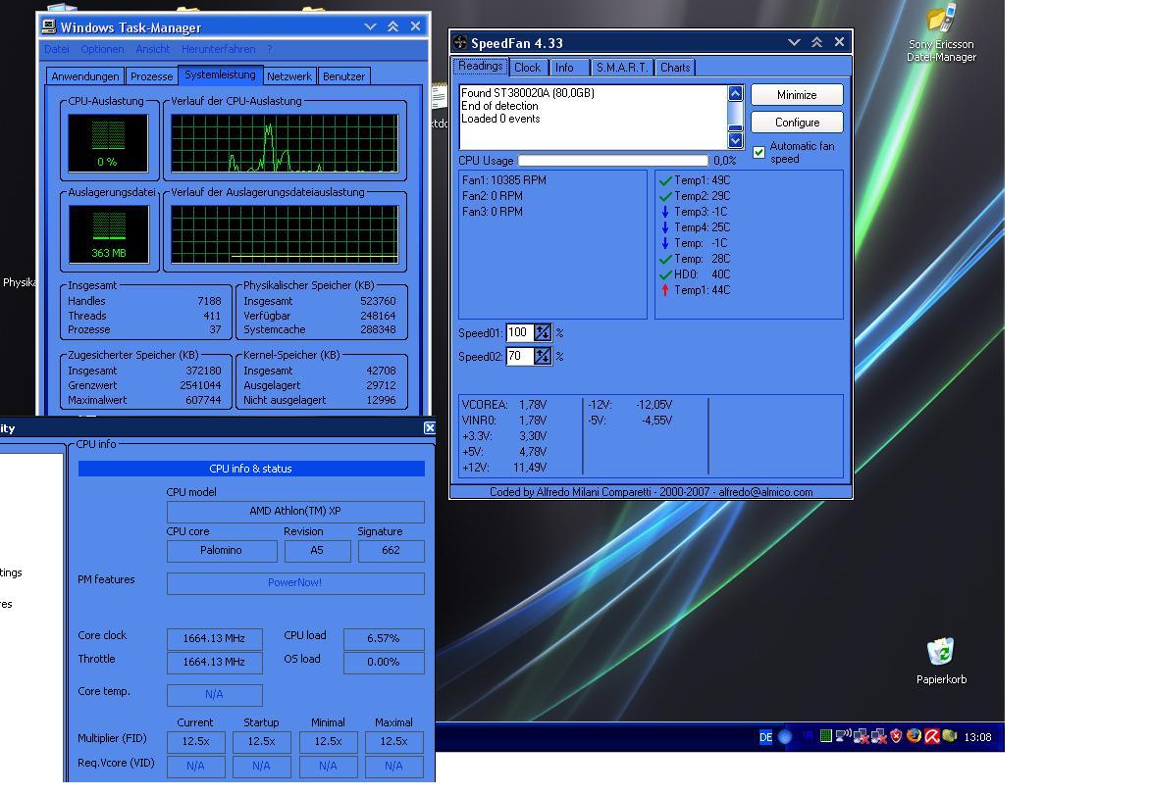Click the Auslagerungsdatei gauge showing 363 MB
This screenshot has width=1150, height=795.
tap(109, 234)
